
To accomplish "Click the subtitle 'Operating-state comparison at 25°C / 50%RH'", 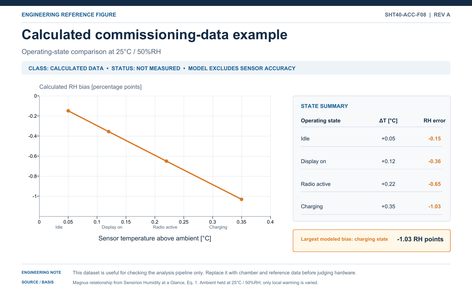I will pyautogui.click(x=91, y=52).
